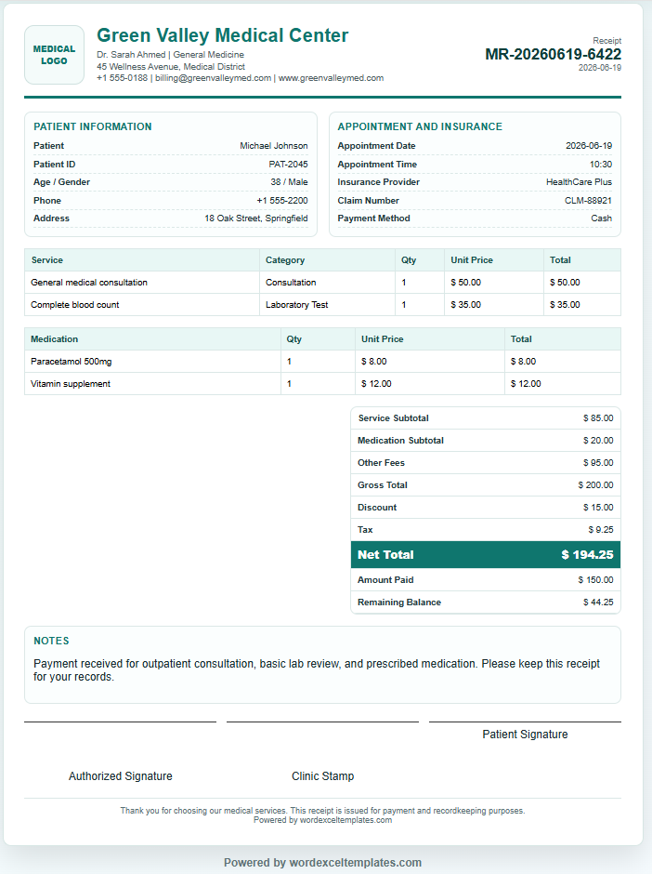The width and height of the screenshot is (652, 874).
Task: Click the Service column header
Action: 142,259
